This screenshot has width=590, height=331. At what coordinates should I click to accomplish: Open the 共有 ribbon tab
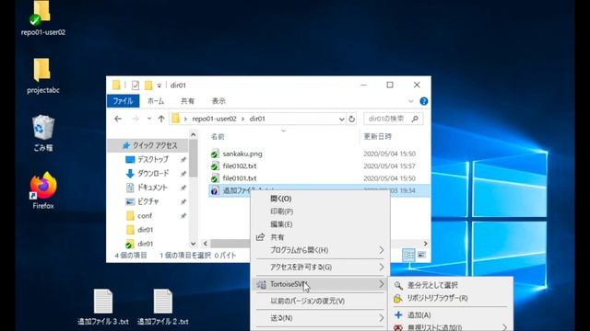tap(187, 101)
